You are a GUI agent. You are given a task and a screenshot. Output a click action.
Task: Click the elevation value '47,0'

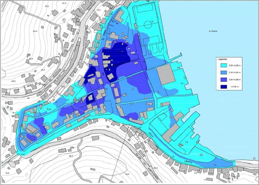tap(64, 3)
